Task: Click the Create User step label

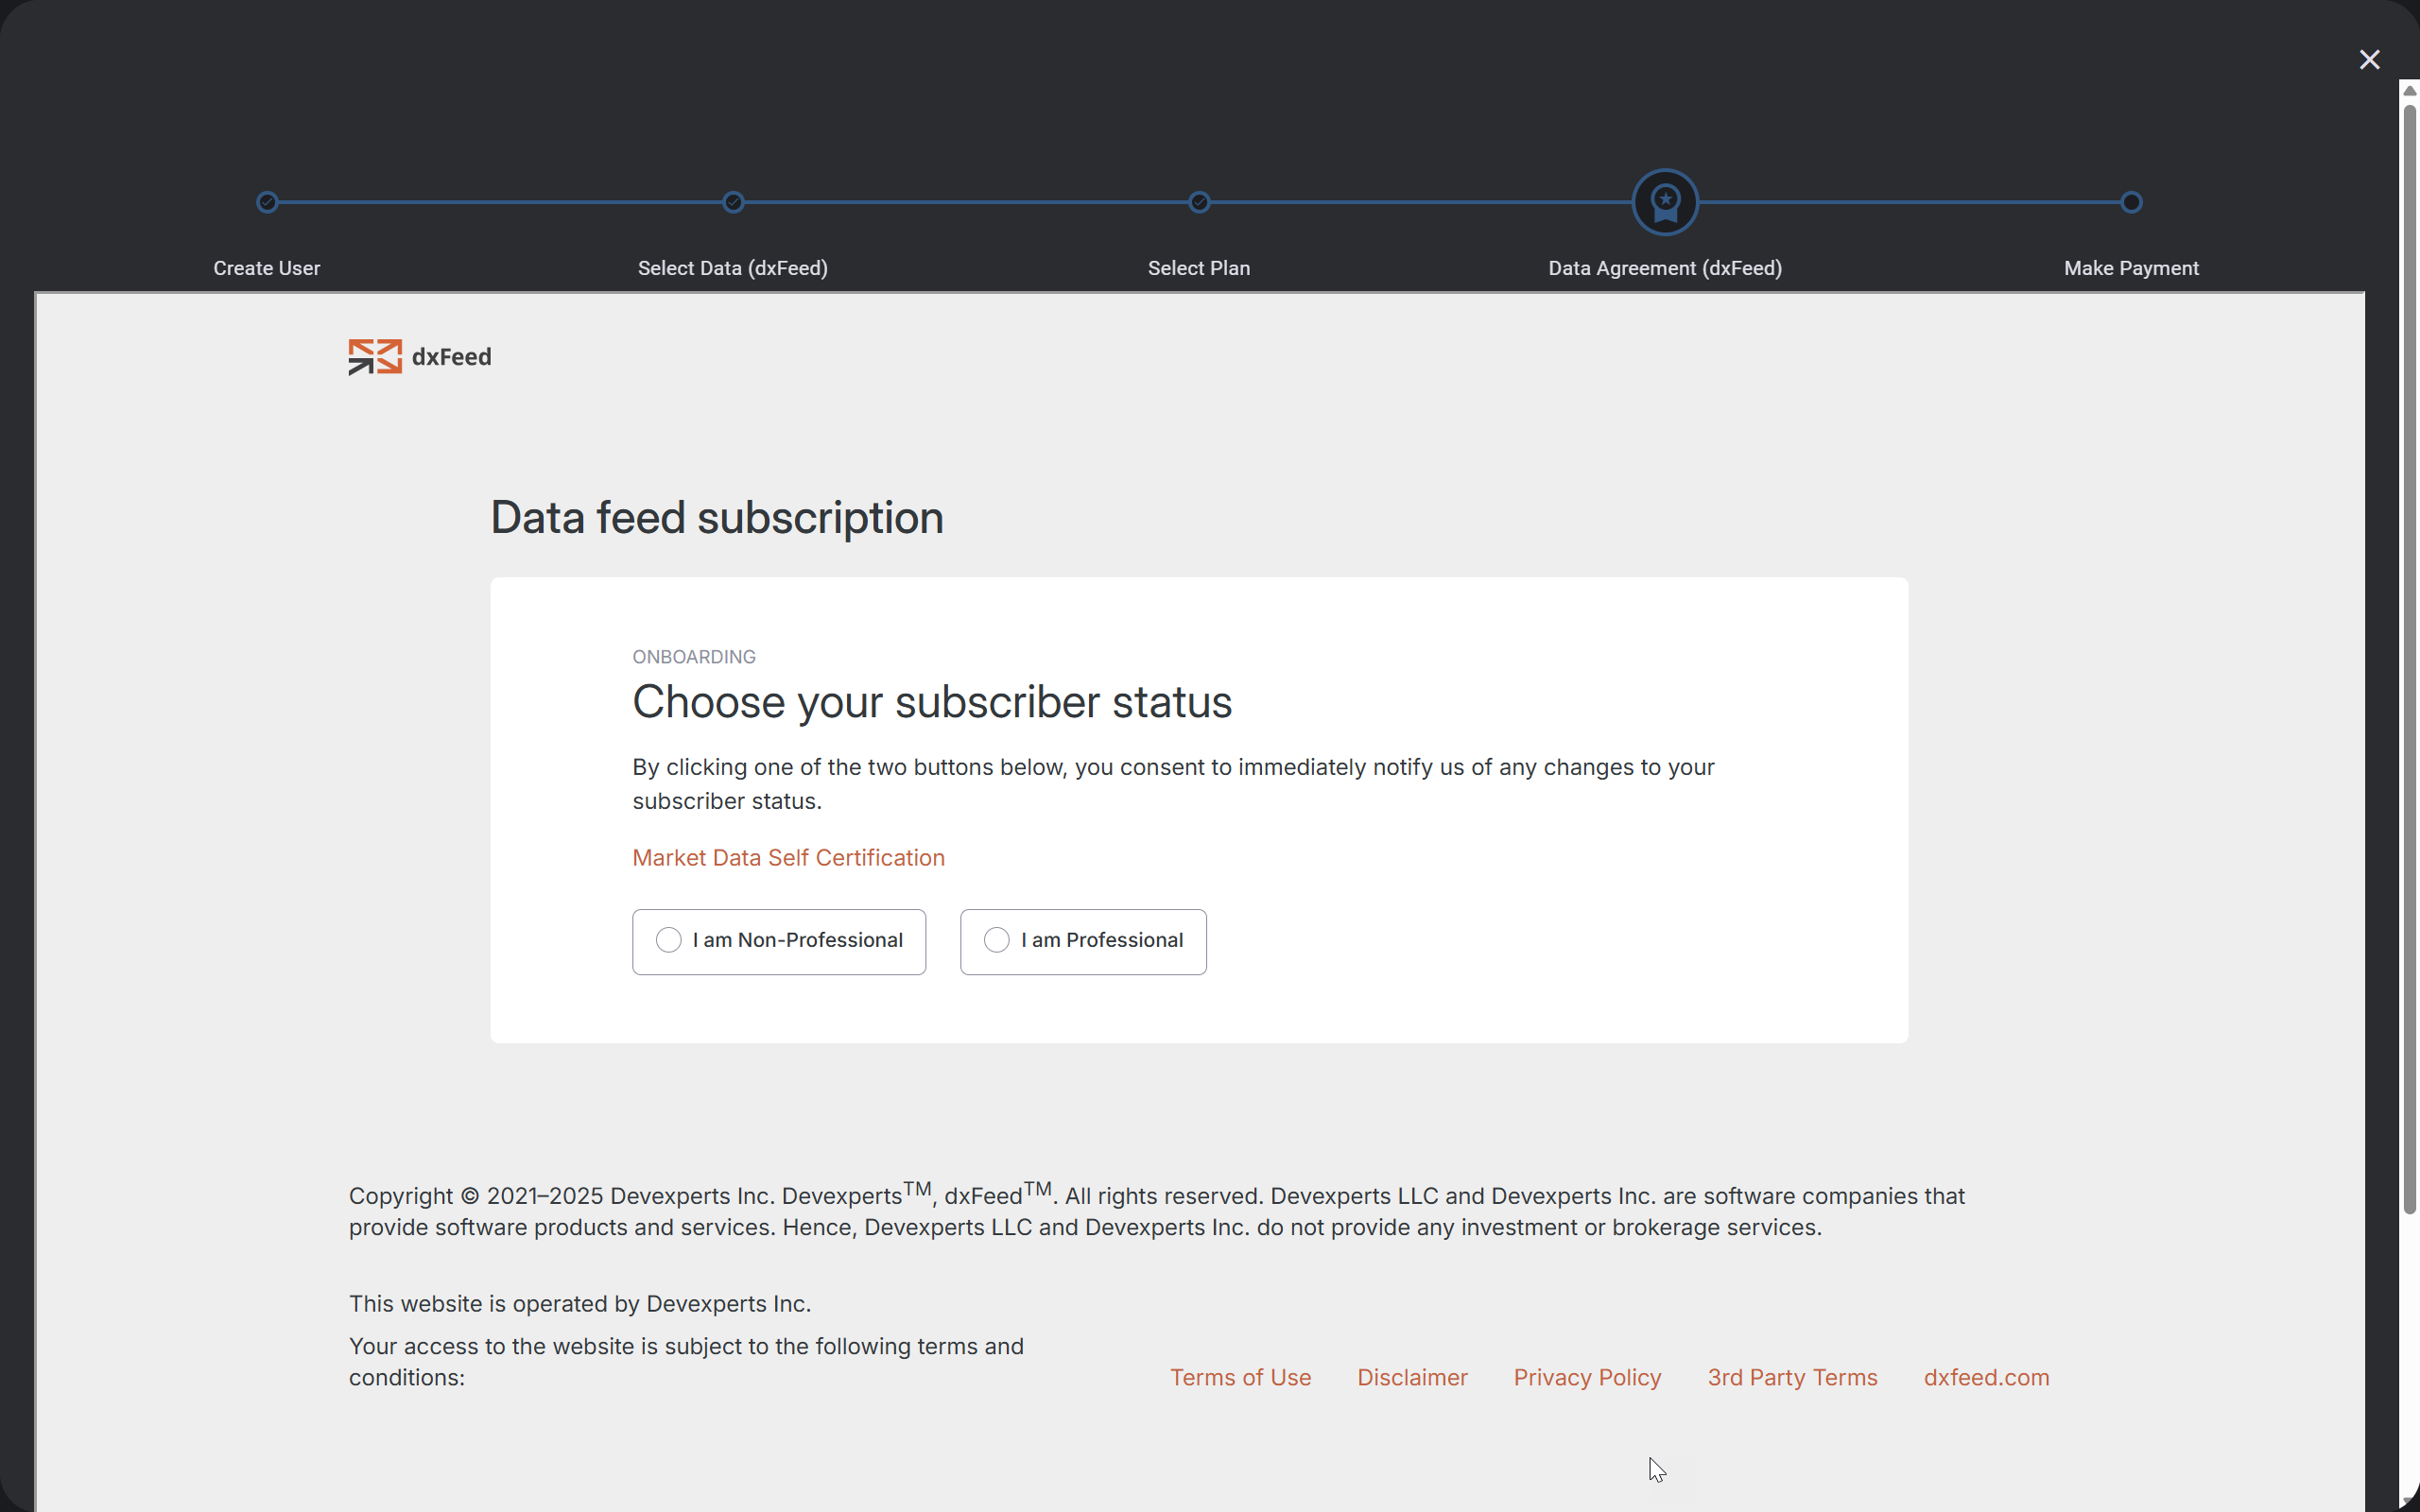Action: [x=267, y=268]
